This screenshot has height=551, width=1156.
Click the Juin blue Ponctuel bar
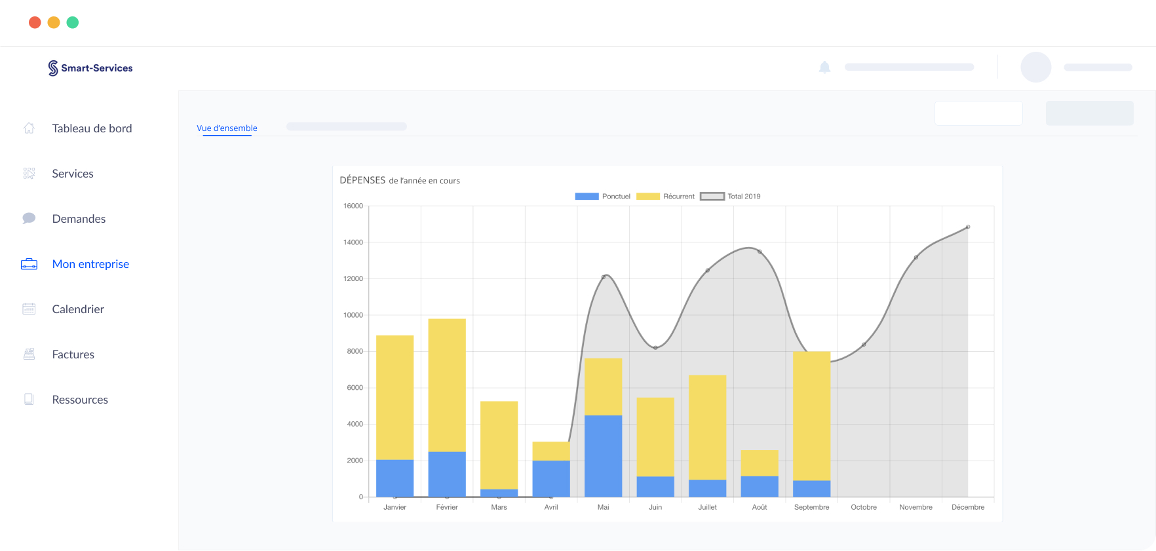[655, 487]
